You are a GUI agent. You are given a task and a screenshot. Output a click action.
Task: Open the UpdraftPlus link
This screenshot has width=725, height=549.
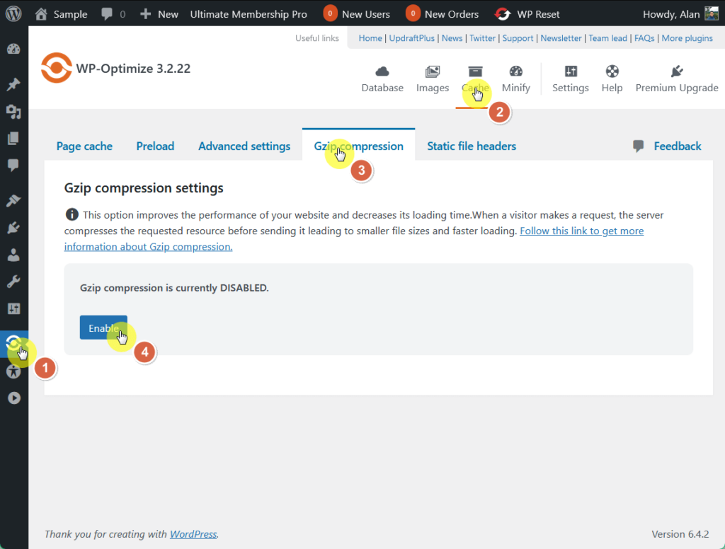[x=411, y=38]
